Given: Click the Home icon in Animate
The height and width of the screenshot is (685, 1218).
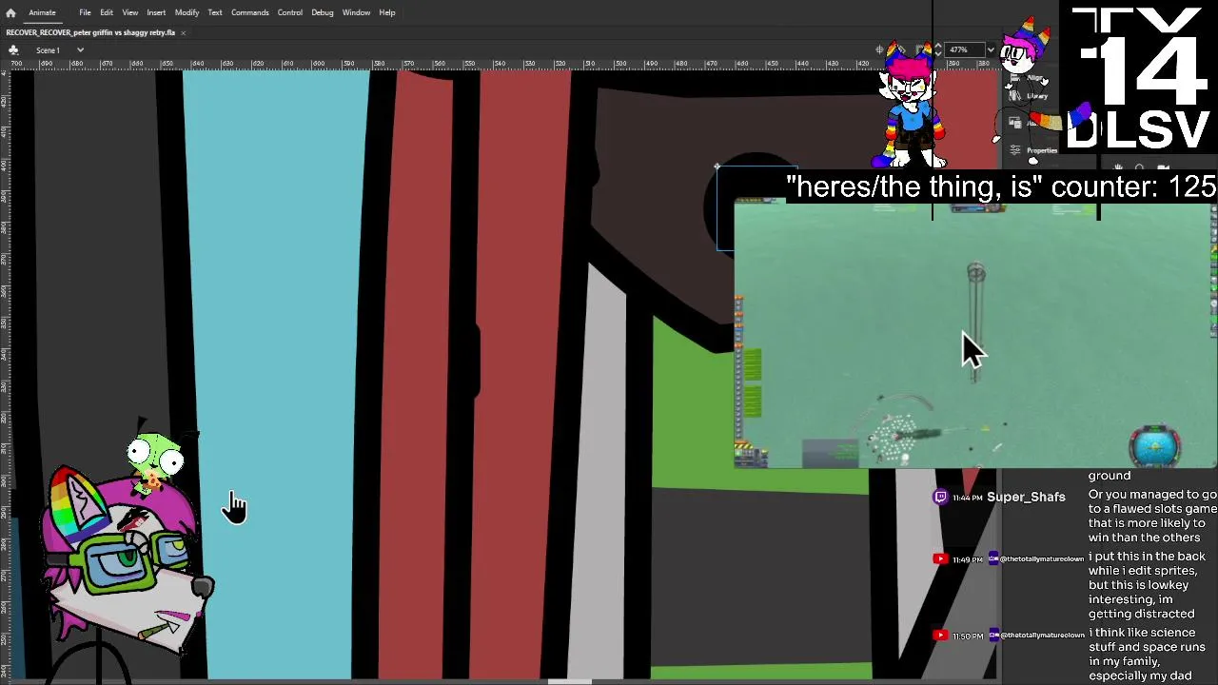Looking at the screenshot, I should pyautogui.click(x=10, y=12).
